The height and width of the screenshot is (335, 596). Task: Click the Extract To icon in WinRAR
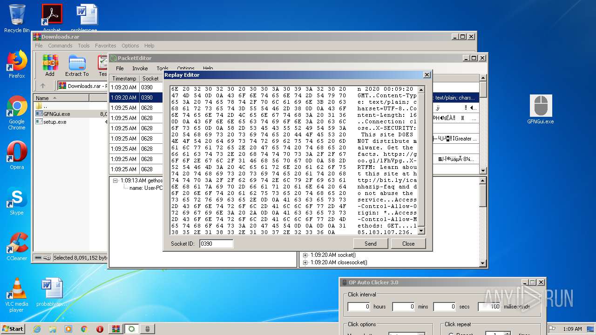(77, 66)
